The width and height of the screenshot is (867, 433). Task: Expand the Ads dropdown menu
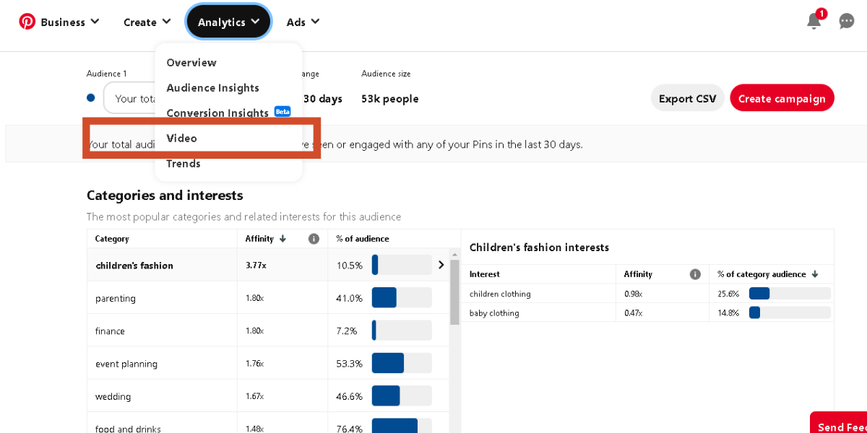(x=303, y=22)
